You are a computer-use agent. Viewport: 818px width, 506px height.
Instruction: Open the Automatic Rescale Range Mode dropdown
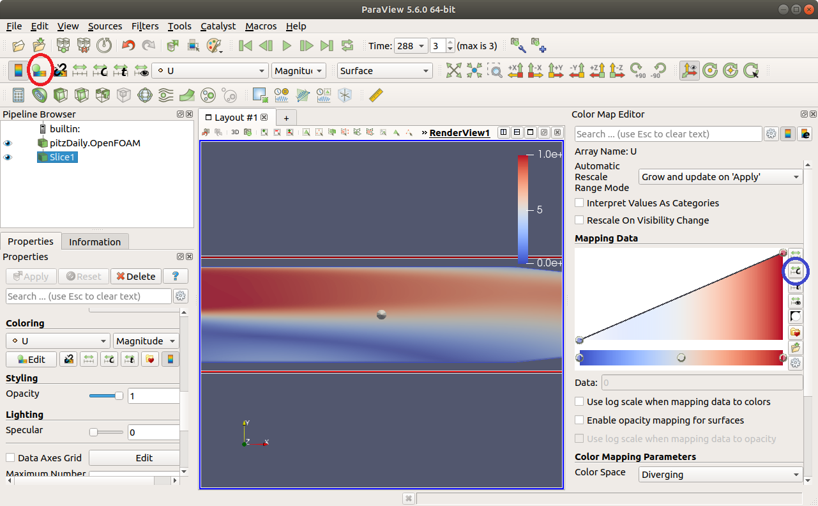(721, 177)
